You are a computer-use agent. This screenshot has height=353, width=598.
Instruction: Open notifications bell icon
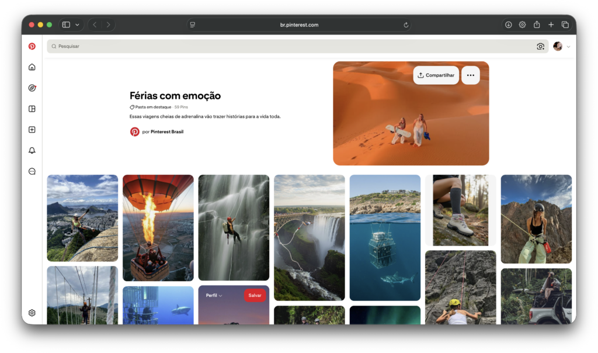click(x=32, y=150)
